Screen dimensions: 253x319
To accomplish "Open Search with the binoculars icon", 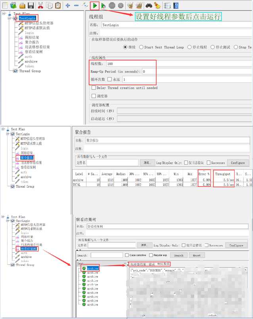I will 149,6.
